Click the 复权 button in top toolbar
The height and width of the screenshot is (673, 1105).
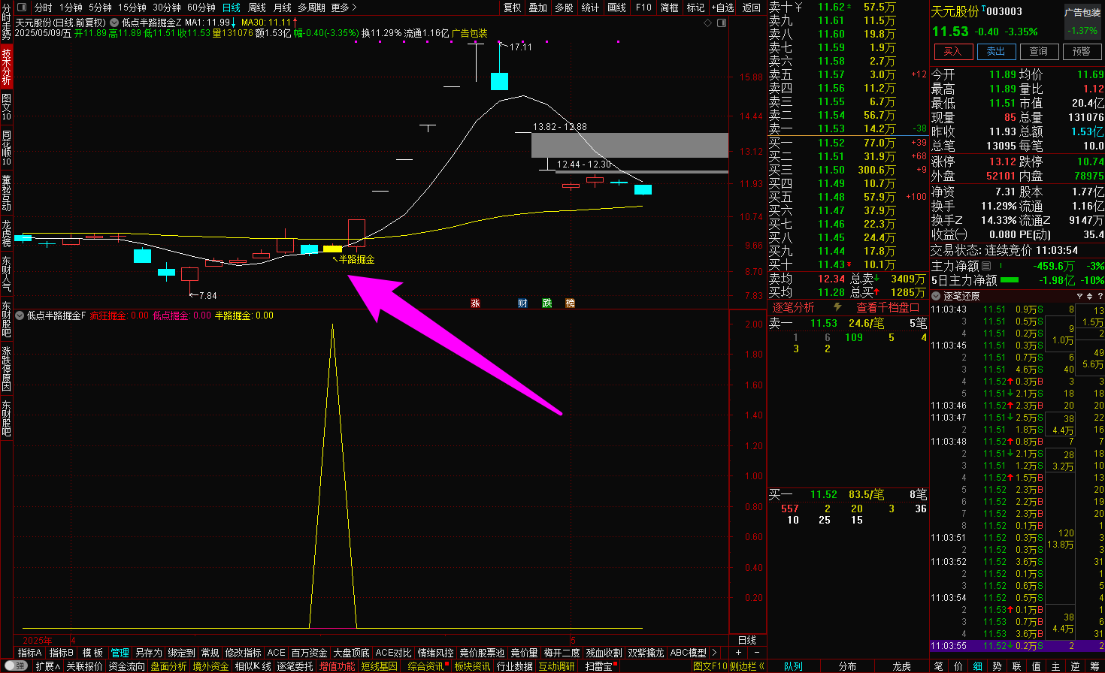pos(513,8)
